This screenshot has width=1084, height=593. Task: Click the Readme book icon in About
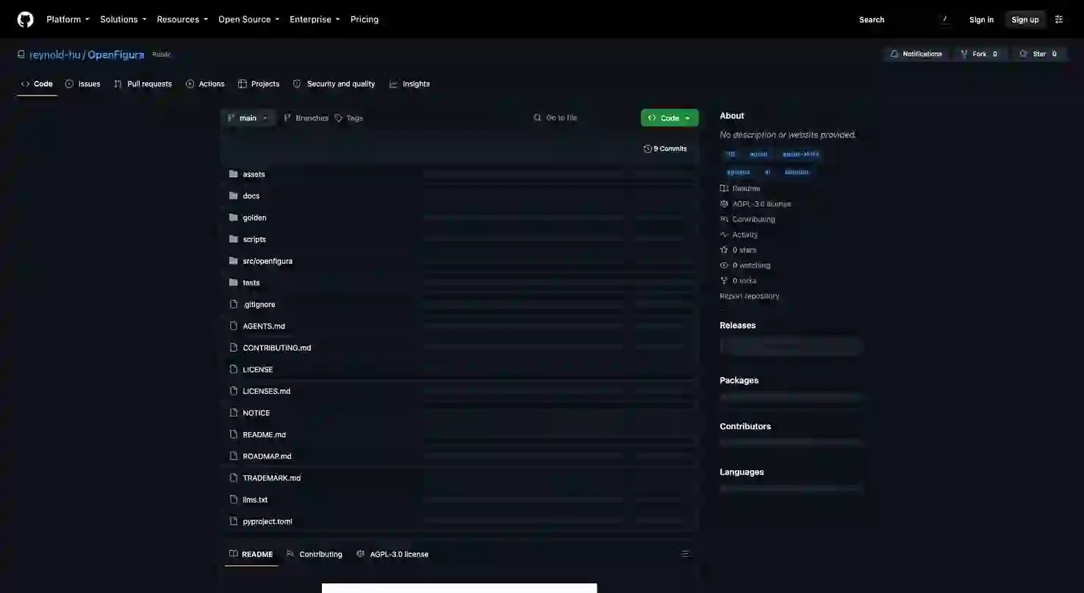[724, 189]
